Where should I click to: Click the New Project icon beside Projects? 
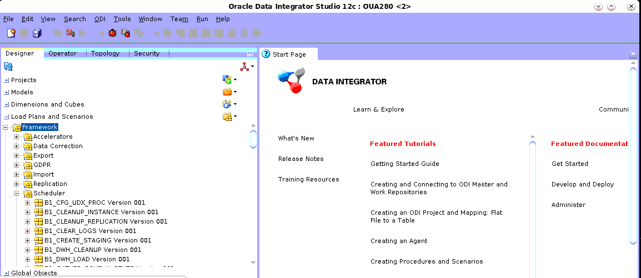click(x=227, y=79)
